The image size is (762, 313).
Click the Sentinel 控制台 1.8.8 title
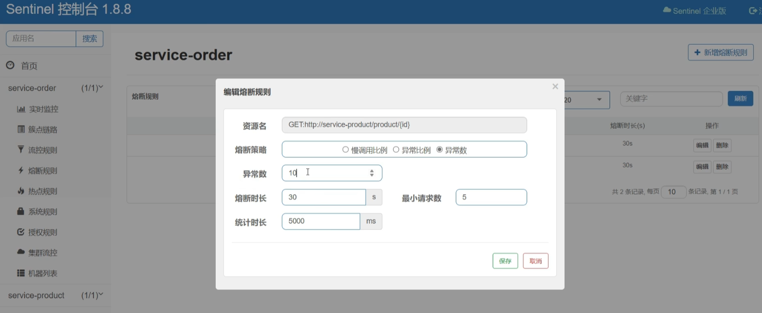point(69,9)
